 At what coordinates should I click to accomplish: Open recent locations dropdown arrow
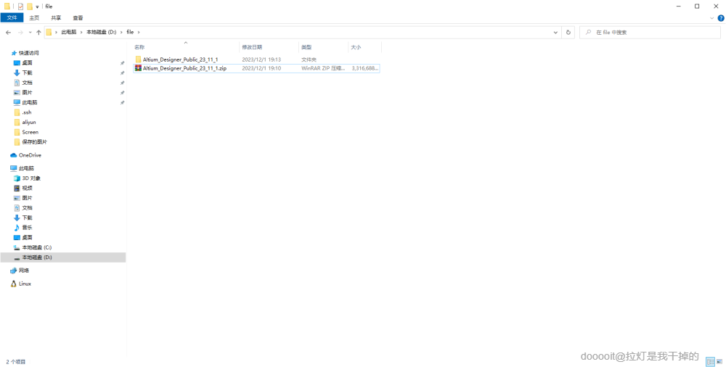pyautogui.click(x=30, y=33)
